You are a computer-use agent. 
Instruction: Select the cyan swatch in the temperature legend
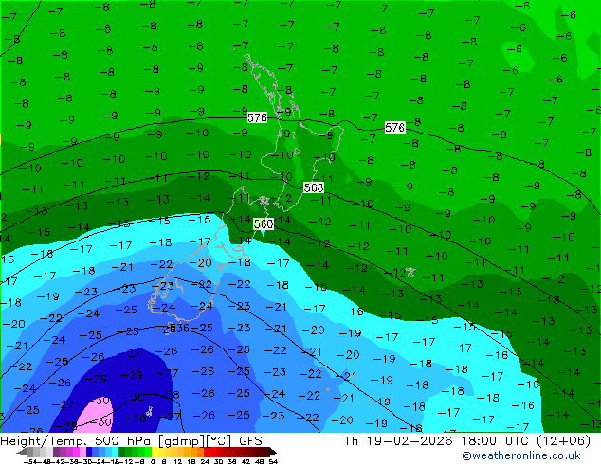tap(115, 452)
